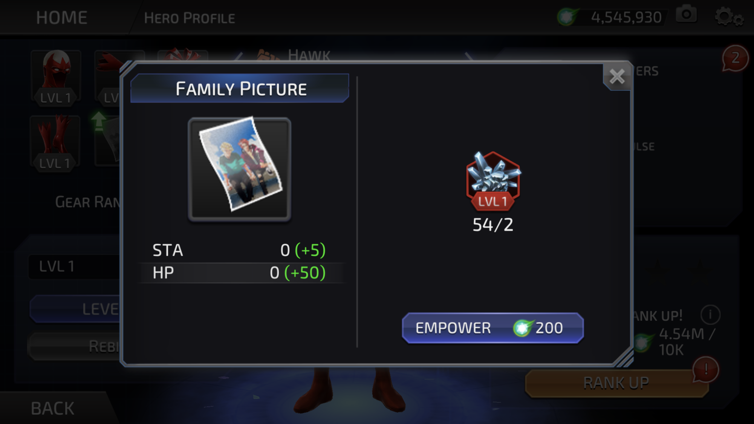This screenshot has height=424, width=754.
Task: Tap the Family Picture item thumbnail
Action: [239, 168]
